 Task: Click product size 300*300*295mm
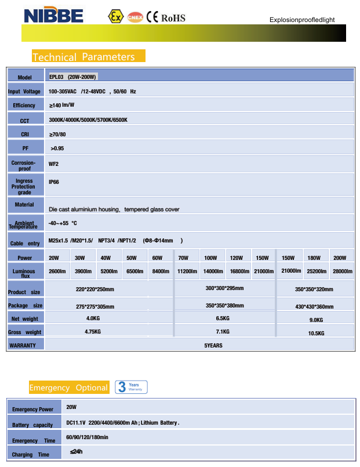(x=224, y=288)
